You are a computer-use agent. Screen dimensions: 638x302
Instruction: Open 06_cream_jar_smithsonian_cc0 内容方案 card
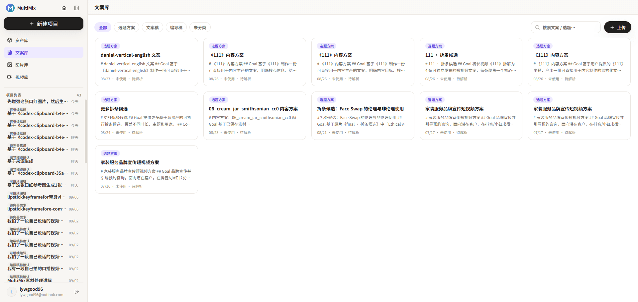[x=255, y=116]
